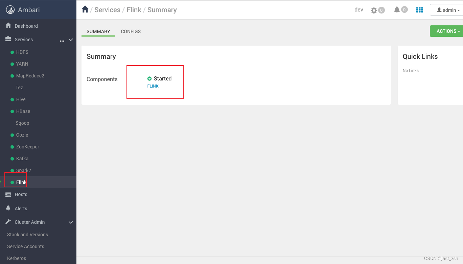Open Stack and Versions page
The height and width of the screenshot is (264, 463).
27,235
